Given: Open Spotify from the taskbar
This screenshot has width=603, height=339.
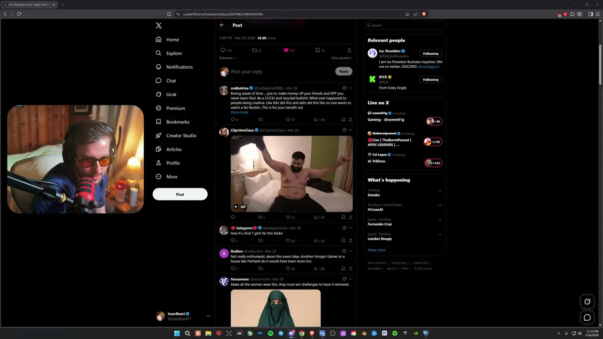Looking at the screenshot, I should pyautogui.click(x=270, y=333).
